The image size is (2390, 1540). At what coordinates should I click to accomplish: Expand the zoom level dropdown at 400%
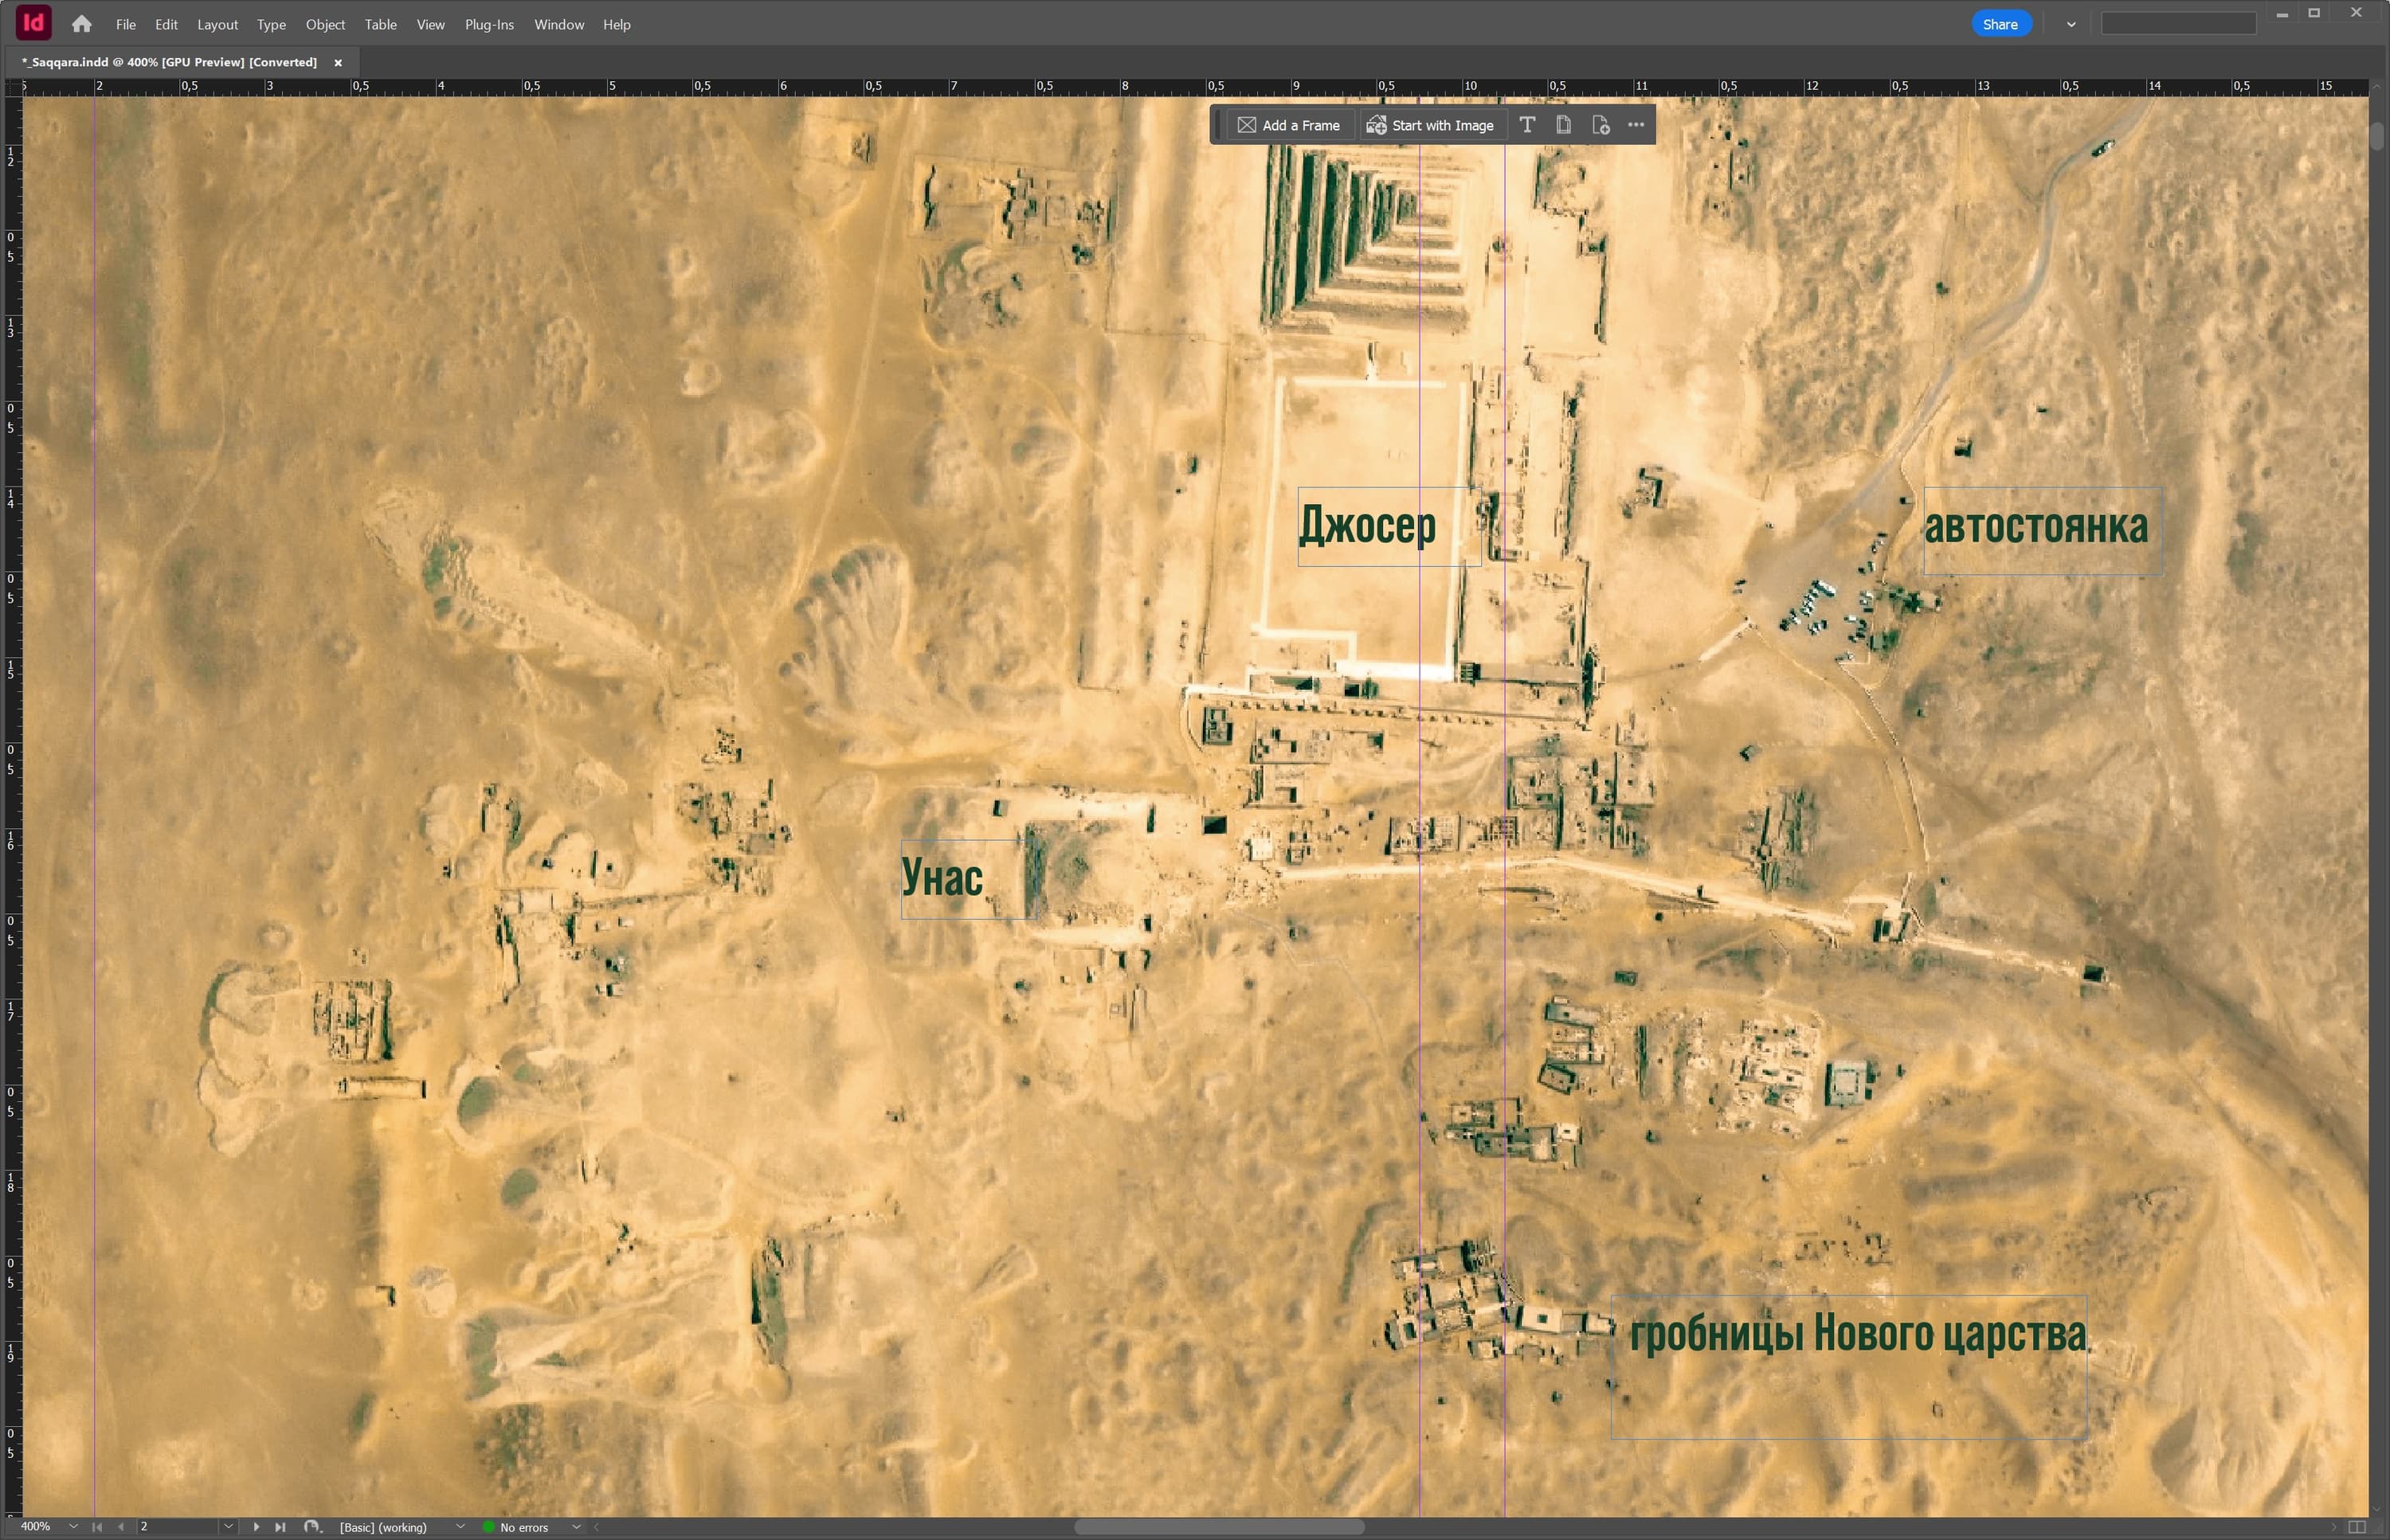73,1527
